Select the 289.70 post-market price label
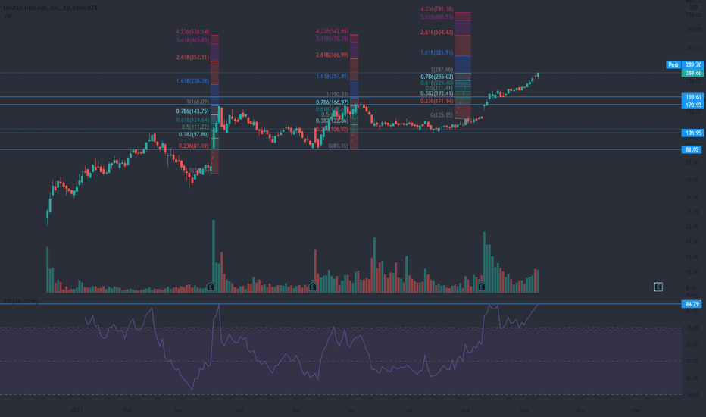Viewport: 706px width, 417px height. pyautogui.click(x=692, y=65)
